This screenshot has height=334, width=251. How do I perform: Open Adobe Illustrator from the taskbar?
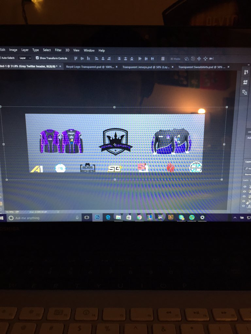point(171,217)
